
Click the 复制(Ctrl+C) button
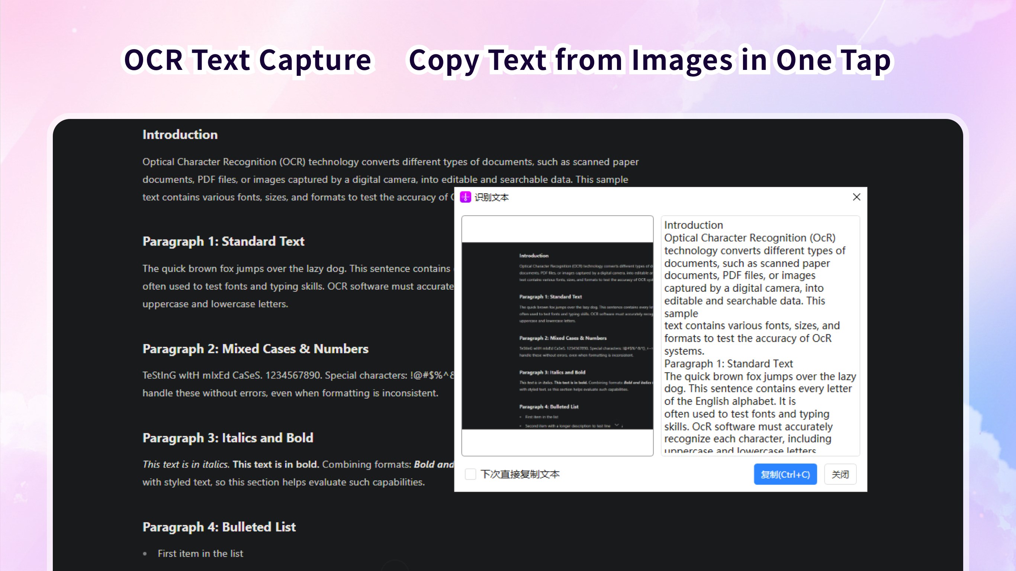(785, 474)
